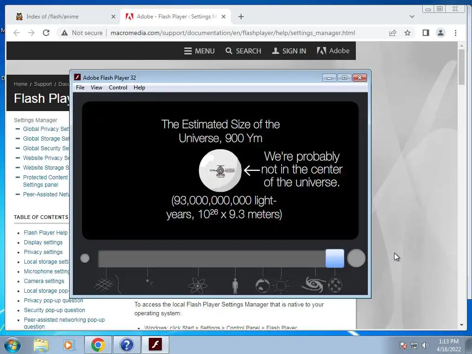Open the Help menu in Flash Player
This screenshot has width=472, height=354.
point(139,88)
